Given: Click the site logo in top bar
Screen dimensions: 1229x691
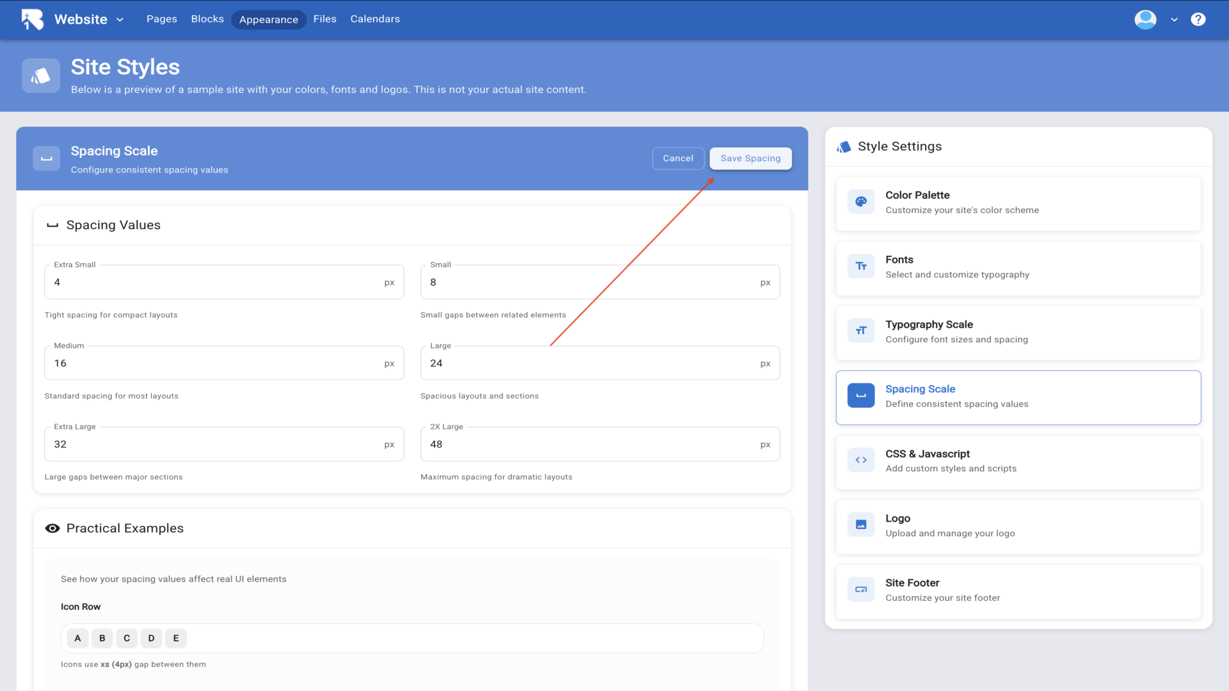Looking at the screenshot, I should click(x=33, y=19).
